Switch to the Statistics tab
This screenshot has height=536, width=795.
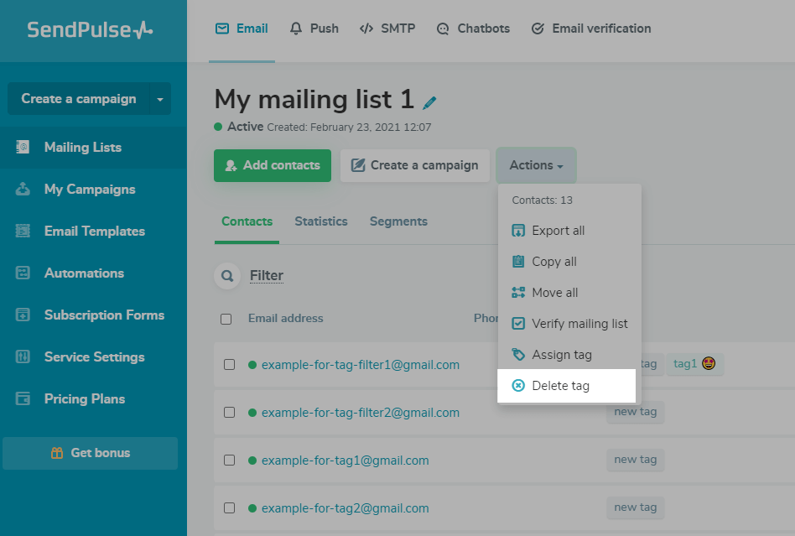click(320, 221)
